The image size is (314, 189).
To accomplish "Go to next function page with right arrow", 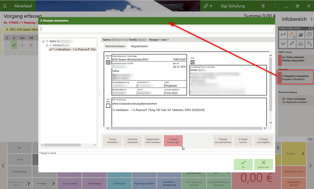I will tap(310, 166).
